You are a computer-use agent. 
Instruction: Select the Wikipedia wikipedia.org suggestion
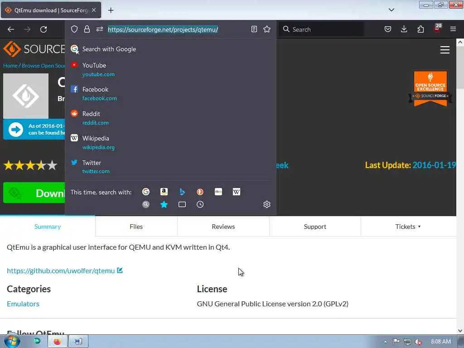pyautogui.click(x=170, y=142)
